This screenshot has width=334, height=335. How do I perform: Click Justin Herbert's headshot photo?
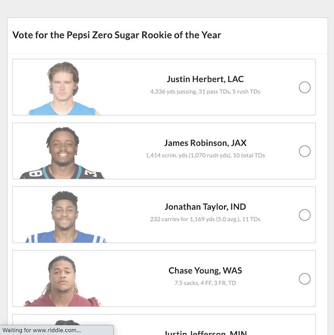63,89
